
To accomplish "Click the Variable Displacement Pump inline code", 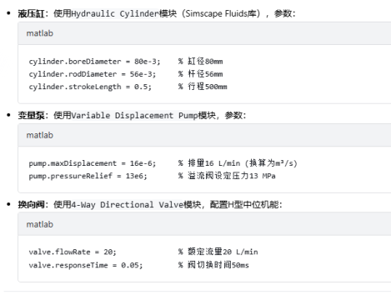I will [134, 116].
